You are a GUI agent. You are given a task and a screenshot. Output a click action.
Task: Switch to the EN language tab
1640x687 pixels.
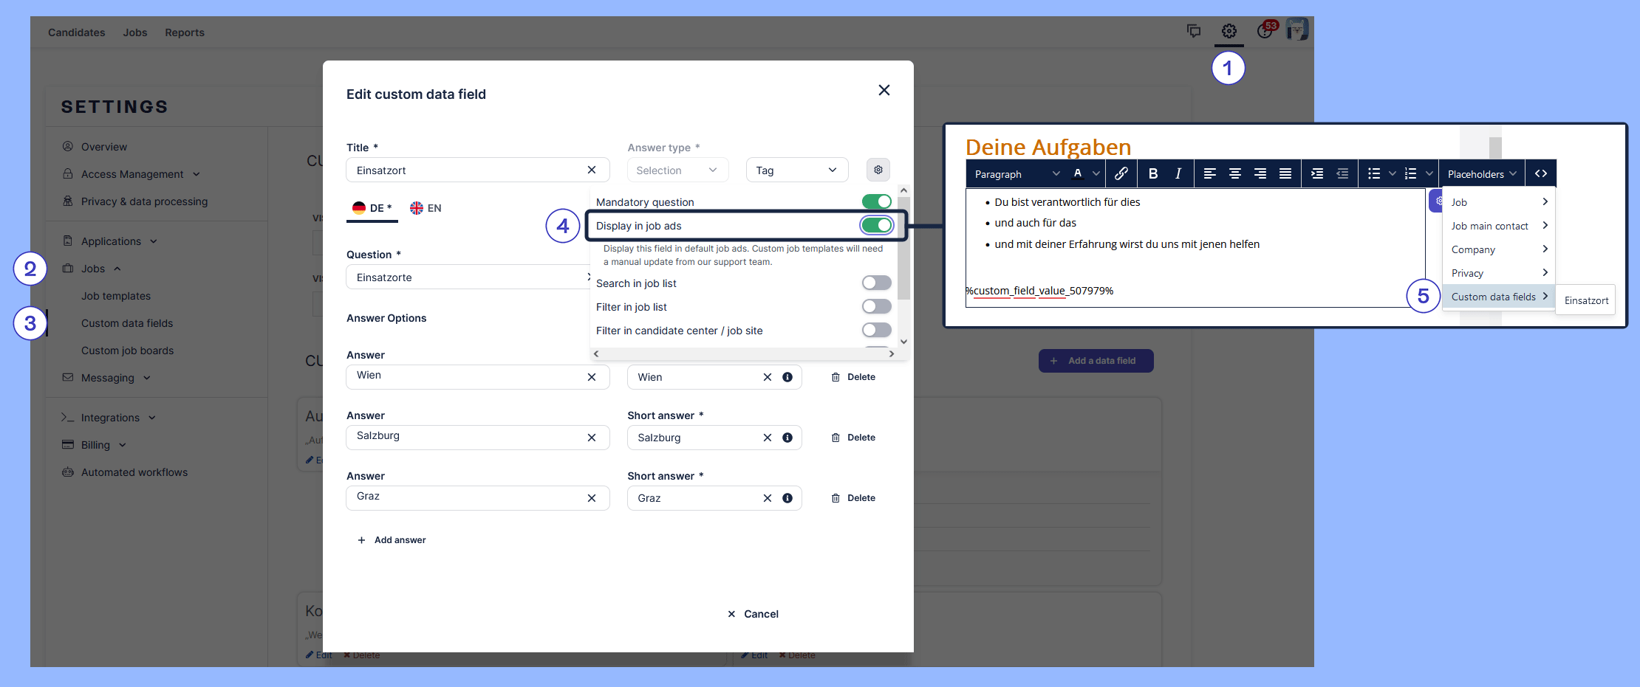426,207
